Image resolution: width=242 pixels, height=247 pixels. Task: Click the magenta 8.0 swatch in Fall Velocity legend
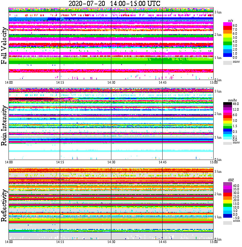227,24
